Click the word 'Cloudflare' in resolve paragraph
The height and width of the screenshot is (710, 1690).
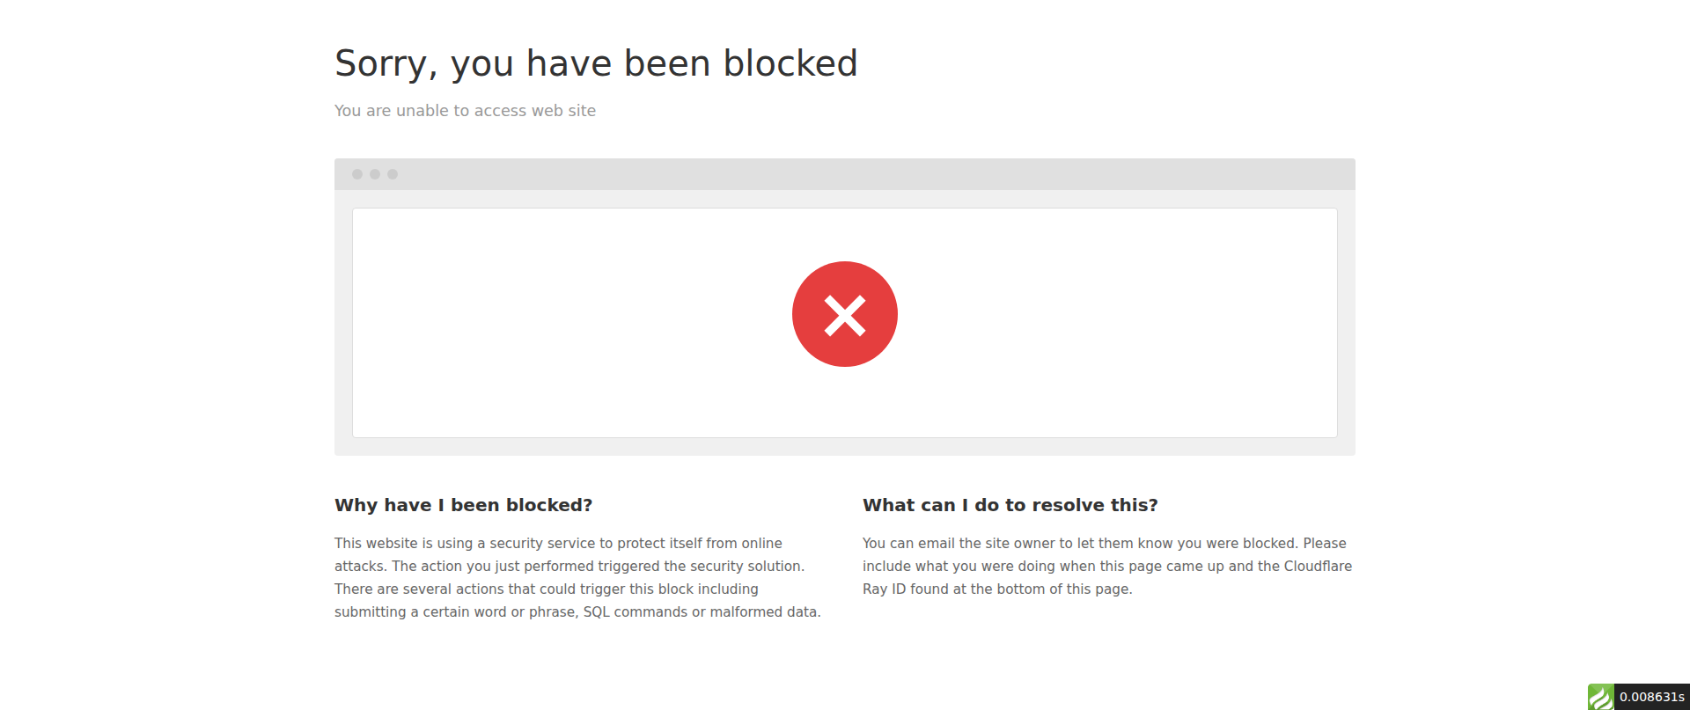tap(1318, 566)
